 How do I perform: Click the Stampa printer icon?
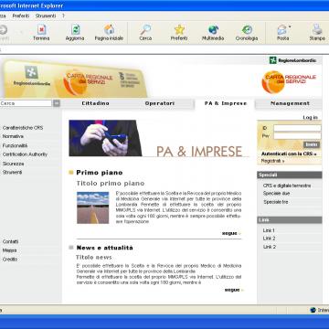click(317, 30)
